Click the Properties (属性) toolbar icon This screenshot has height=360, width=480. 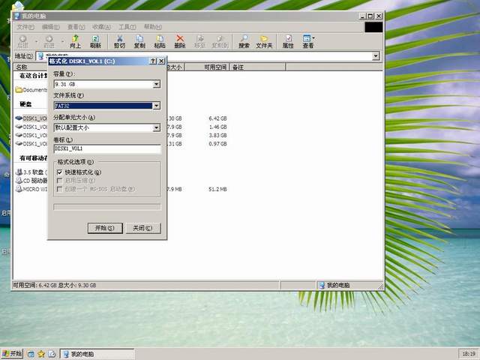point(287,40)
